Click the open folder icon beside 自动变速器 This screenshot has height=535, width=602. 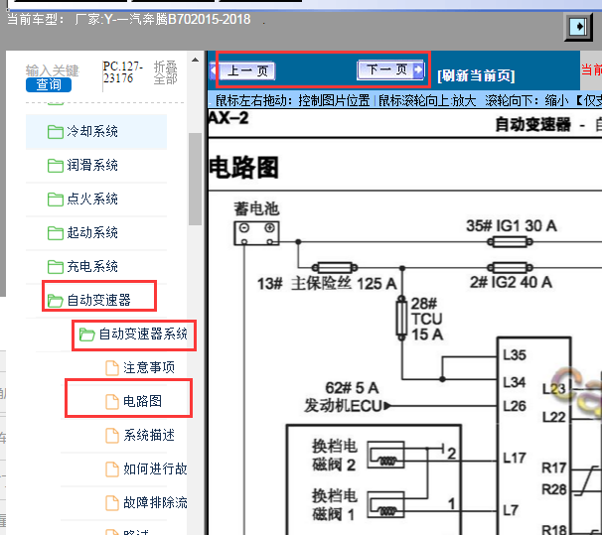(x=56, y=301)
